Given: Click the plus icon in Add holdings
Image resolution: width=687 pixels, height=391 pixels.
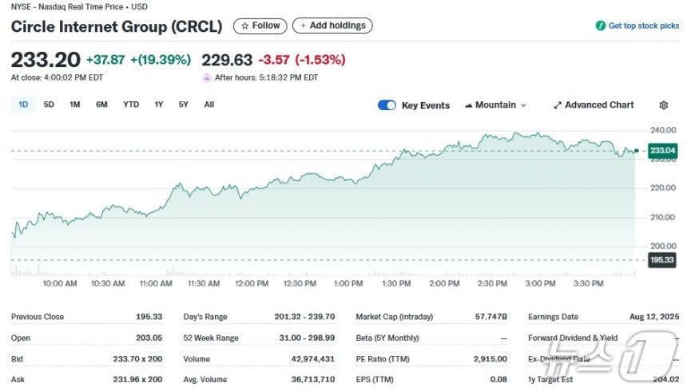Looking at the screenshot, I should click(x=303, y=26).
